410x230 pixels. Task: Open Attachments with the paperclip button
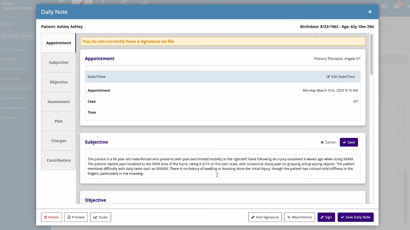[x=299, y=217]
